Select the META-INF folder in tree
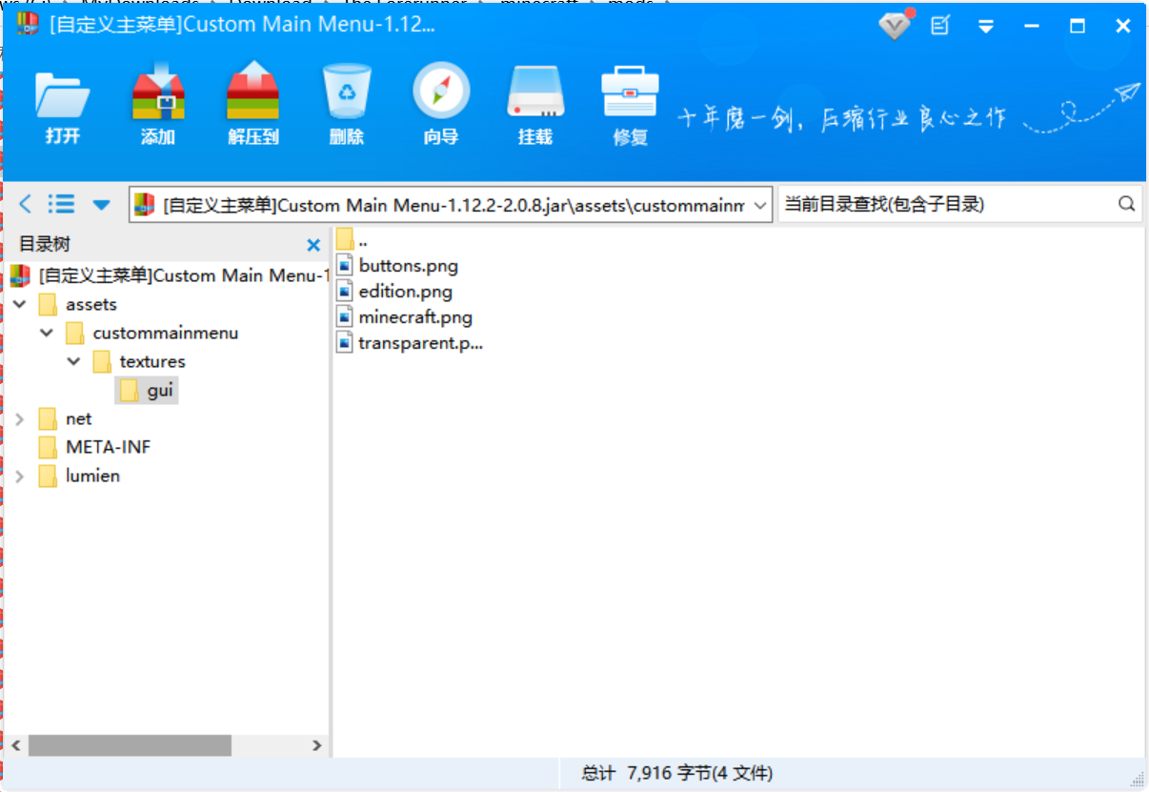The image size is (1149, 792). click(94, 447)
